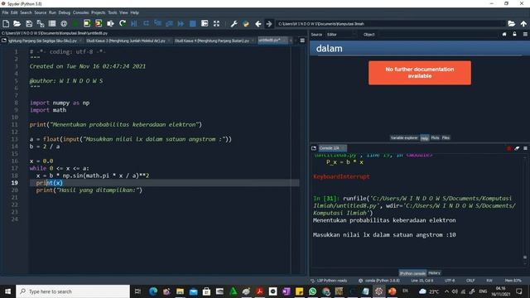Open the Source menu
This screenshot has height=298, width=530.
[x=41, y=12]
